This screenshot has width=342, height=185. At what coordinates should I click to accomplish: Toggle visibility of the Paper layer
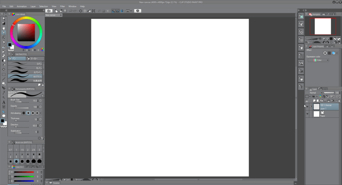[x=307, y=114]
